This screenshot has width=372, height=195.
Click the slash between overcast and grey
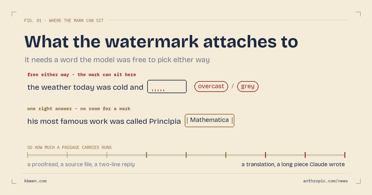232,86
